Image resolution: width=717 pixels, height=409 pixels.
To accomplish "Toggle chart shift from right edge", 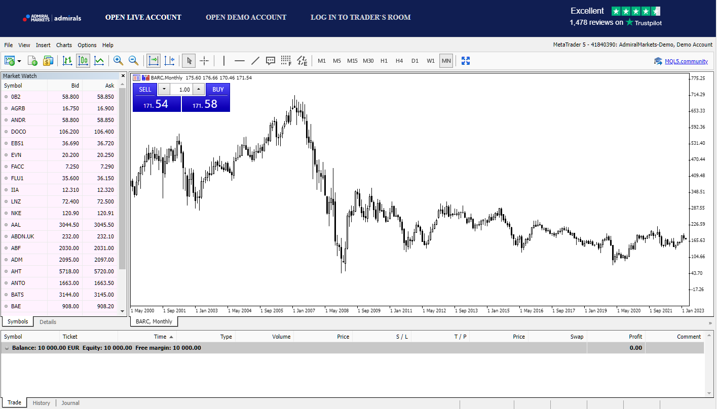I will tap(169, 61).
